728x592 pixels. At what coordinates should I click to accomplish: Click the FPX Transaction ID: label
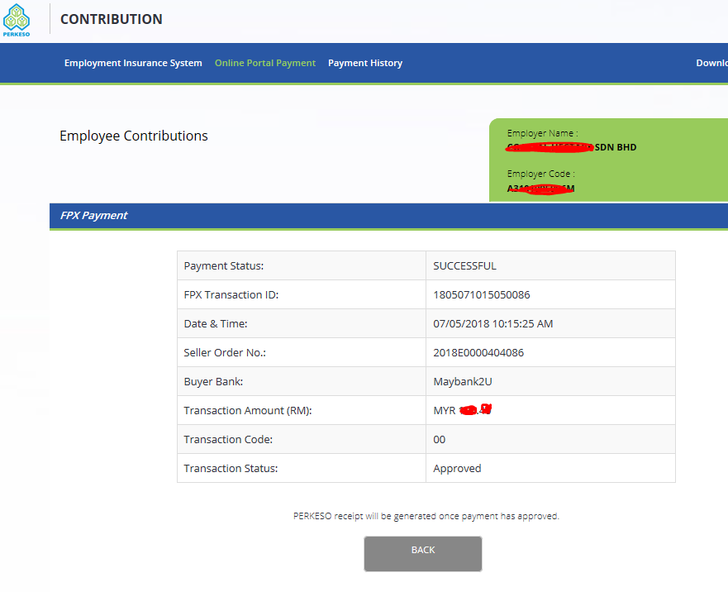pos(231,295)
